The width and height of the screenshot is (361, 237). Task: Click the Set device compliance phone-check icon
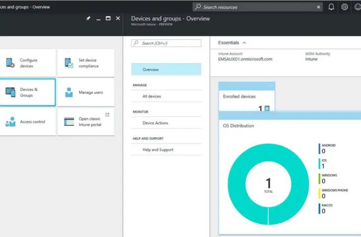68,63
